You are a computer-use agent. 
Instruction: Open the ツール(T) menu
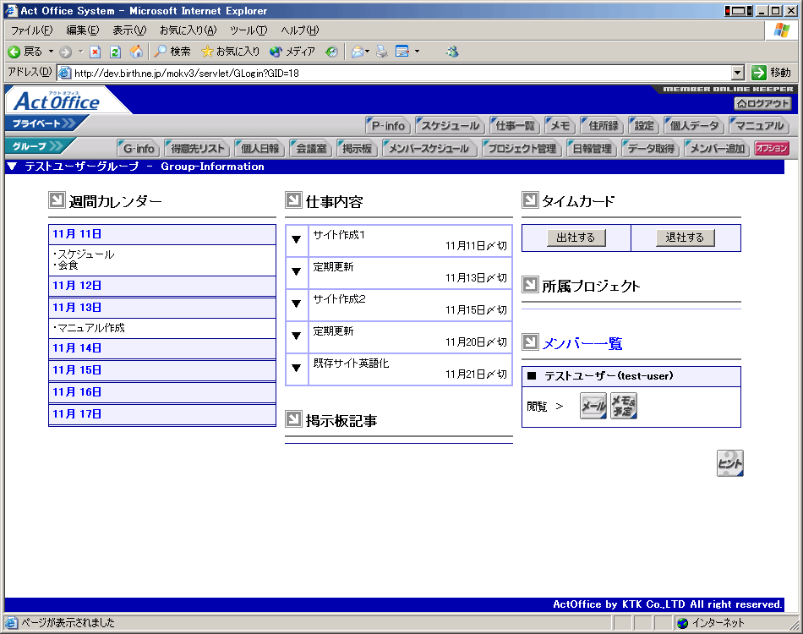coord(248,30)
